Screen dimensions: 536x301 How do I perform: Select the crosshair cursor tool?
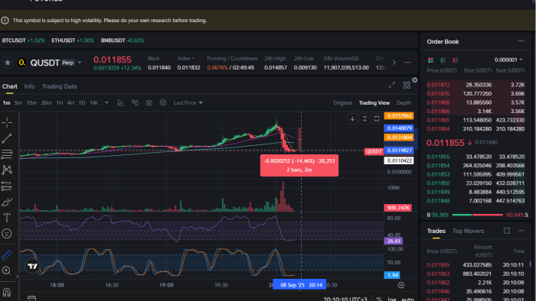7,122
